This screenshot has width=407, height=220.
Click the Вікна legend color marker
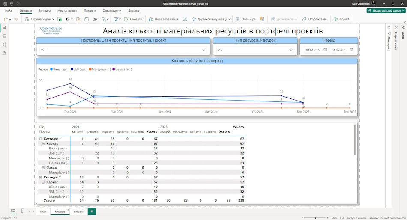coord(51,69)
